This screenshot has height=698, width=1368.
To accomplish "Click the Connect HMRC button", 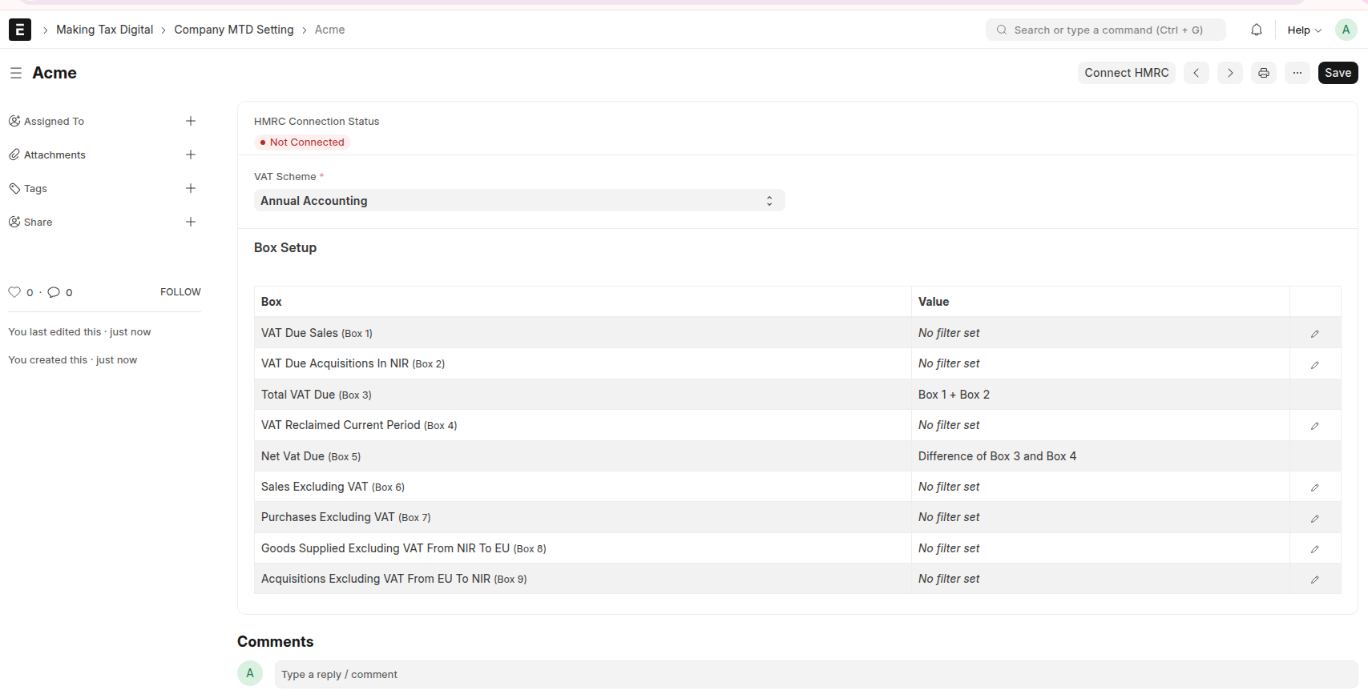I will pos(1127,73).
